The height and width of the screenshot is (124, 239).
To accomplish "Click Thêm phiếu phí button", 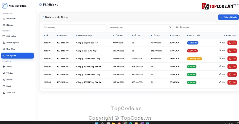I will [228, 17].
